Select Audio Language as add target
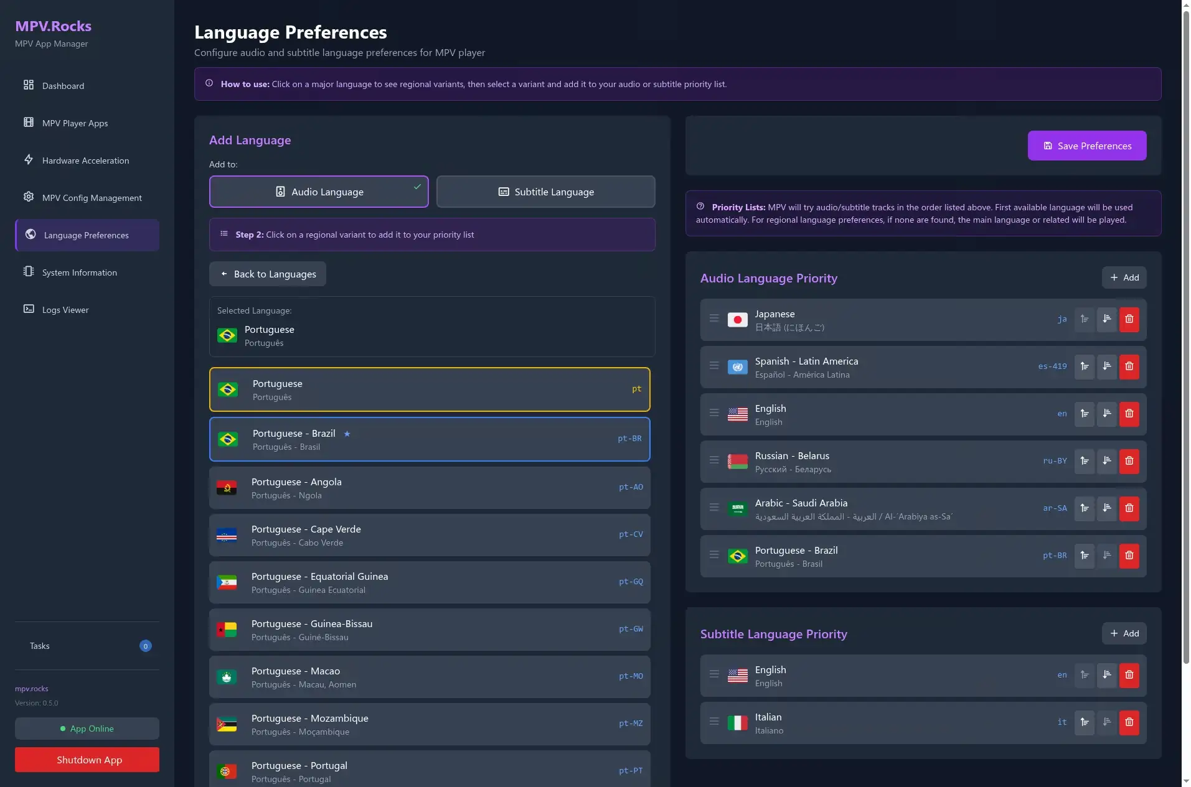Screen dimensions: 1191x787 pos(319,192)
